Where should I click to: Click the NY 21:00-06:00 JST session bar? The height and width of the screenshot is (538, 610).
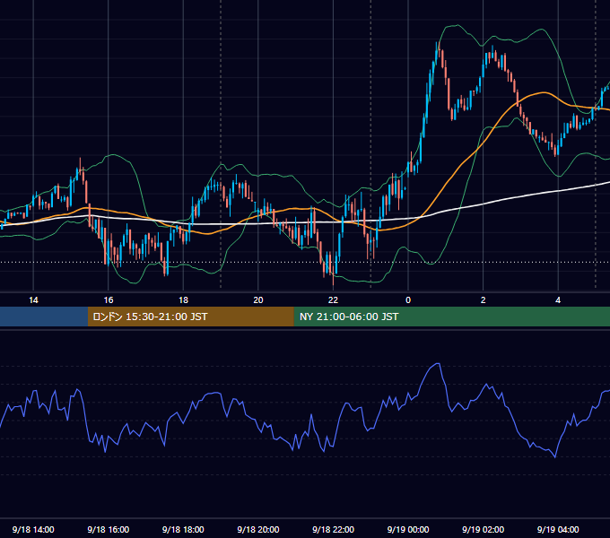pyautogui.click(x=451, y=317)
